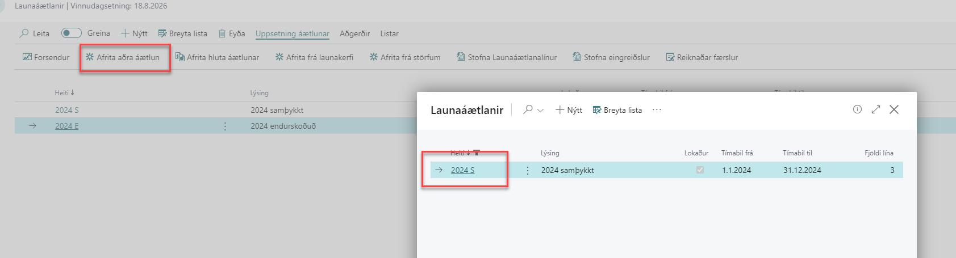
Task: Open the dialog's more options ellipsis
Action: click(657, 110)
